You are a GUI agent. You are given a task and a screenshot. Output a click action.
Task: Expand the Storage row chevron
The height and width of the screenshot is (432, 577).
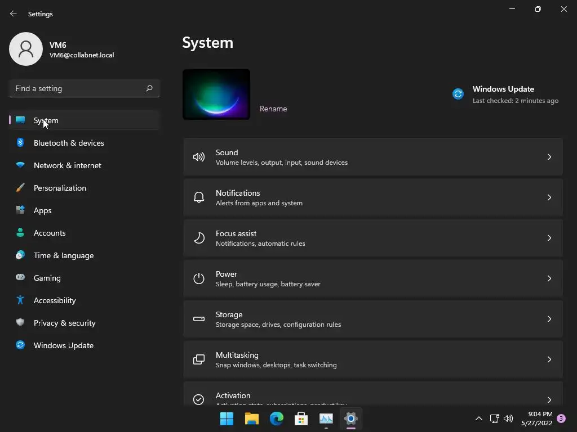pos(549,319)
